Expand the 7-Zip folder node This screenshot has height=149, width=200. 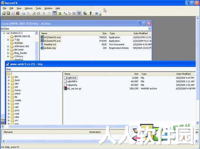pos(8,40)
